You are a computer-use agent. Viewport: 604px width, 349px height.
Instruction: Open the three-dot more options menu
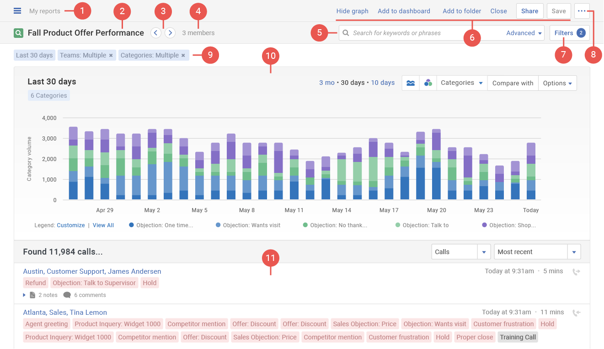[x=582, y=11]
